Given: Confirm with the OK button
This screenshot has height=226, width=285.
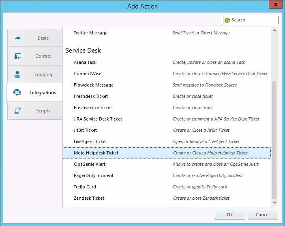Looking at the screenshot, I should pos(230,215).
